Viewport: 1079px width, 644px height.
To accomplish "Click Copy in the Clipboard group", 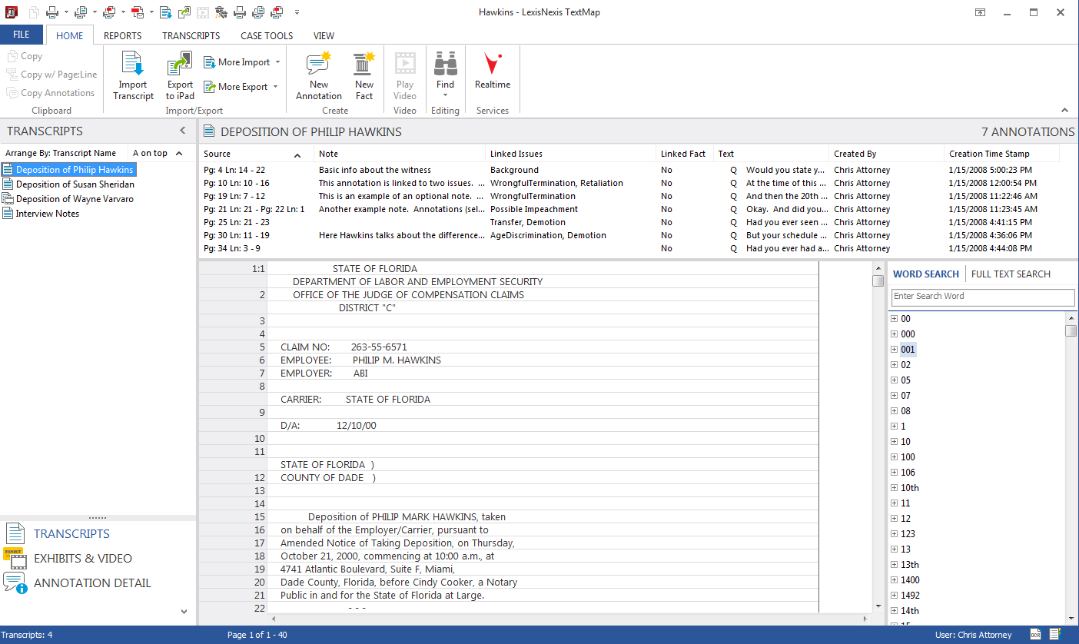I will point(25,56).
